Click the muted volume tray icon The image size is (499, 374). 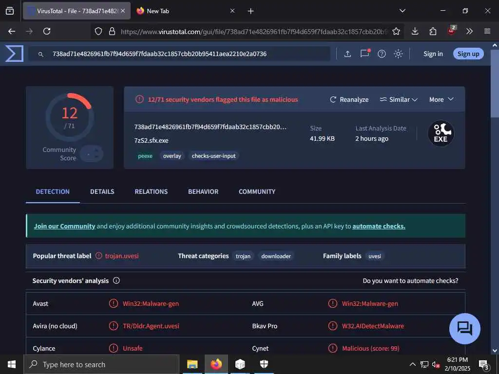coord(436,364)
